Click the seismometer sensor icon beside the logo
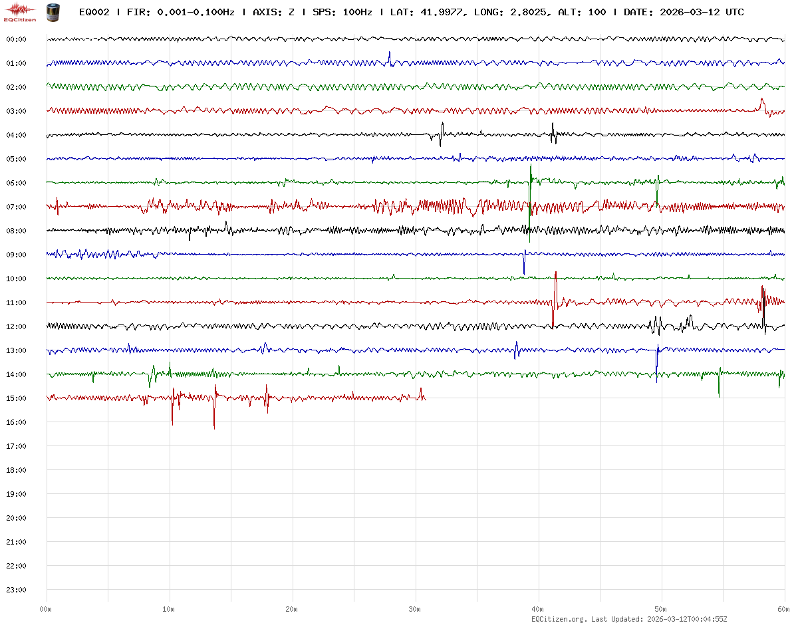This screenshot has height=625, width=798. [x=52, y=11]
